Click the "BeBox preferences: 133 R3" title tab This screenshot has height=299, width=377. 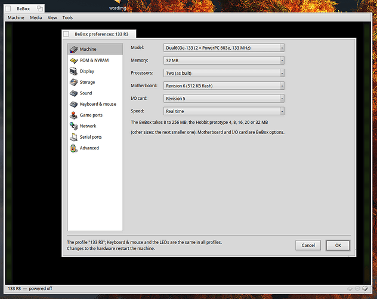pos(101,34)
